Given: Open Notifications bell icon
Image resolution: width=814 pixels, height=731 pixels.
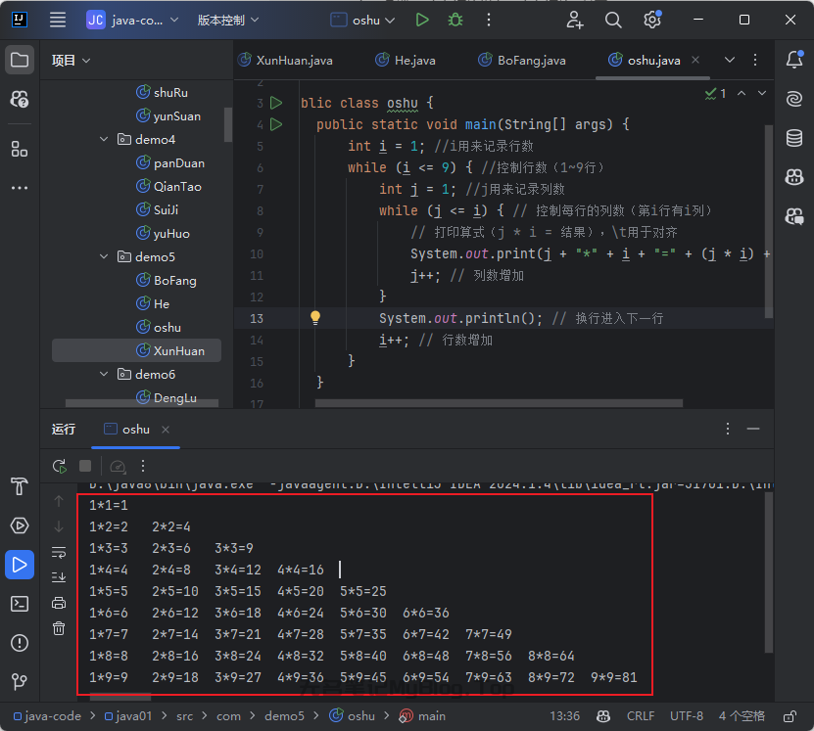Looking at the screenshot, I should pyautogui.click(x=794, y=60).
